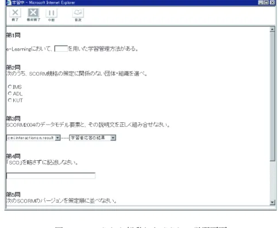
Task: Click the 第5問 heading
Action: coord(13,195)
